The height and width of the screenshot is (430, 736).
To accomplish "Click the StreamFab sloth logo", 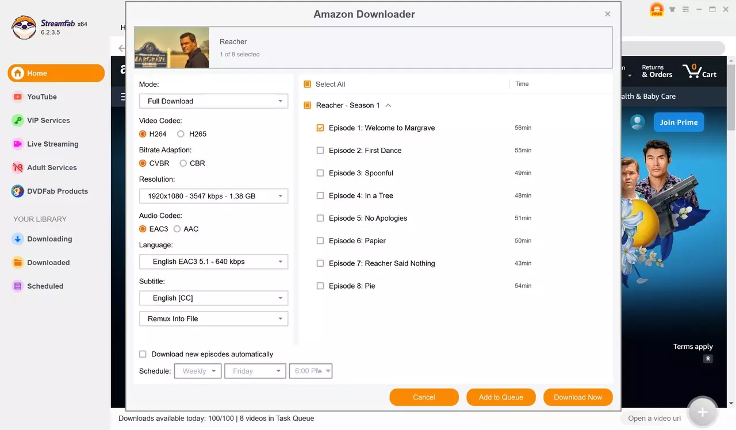I will click(x=24, y=28).
